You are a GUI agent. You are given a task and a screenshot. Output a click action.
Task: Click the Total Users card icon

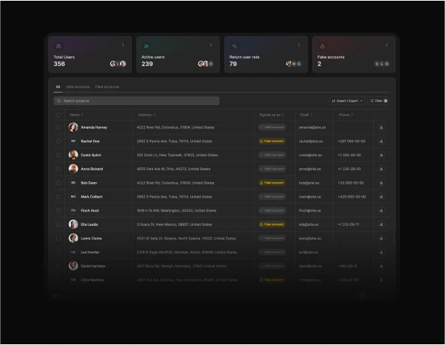point(58,46)
